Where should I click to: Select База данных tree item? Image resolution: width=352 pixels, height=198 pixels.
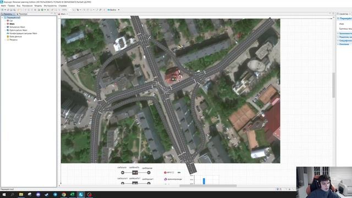click(x=15, y=36)
